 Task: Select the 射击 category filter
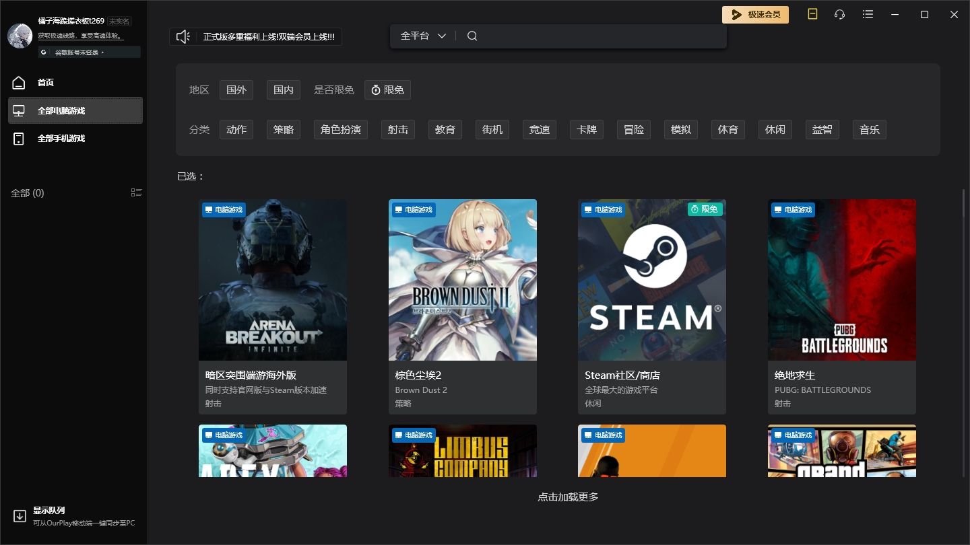click(398, 130)
